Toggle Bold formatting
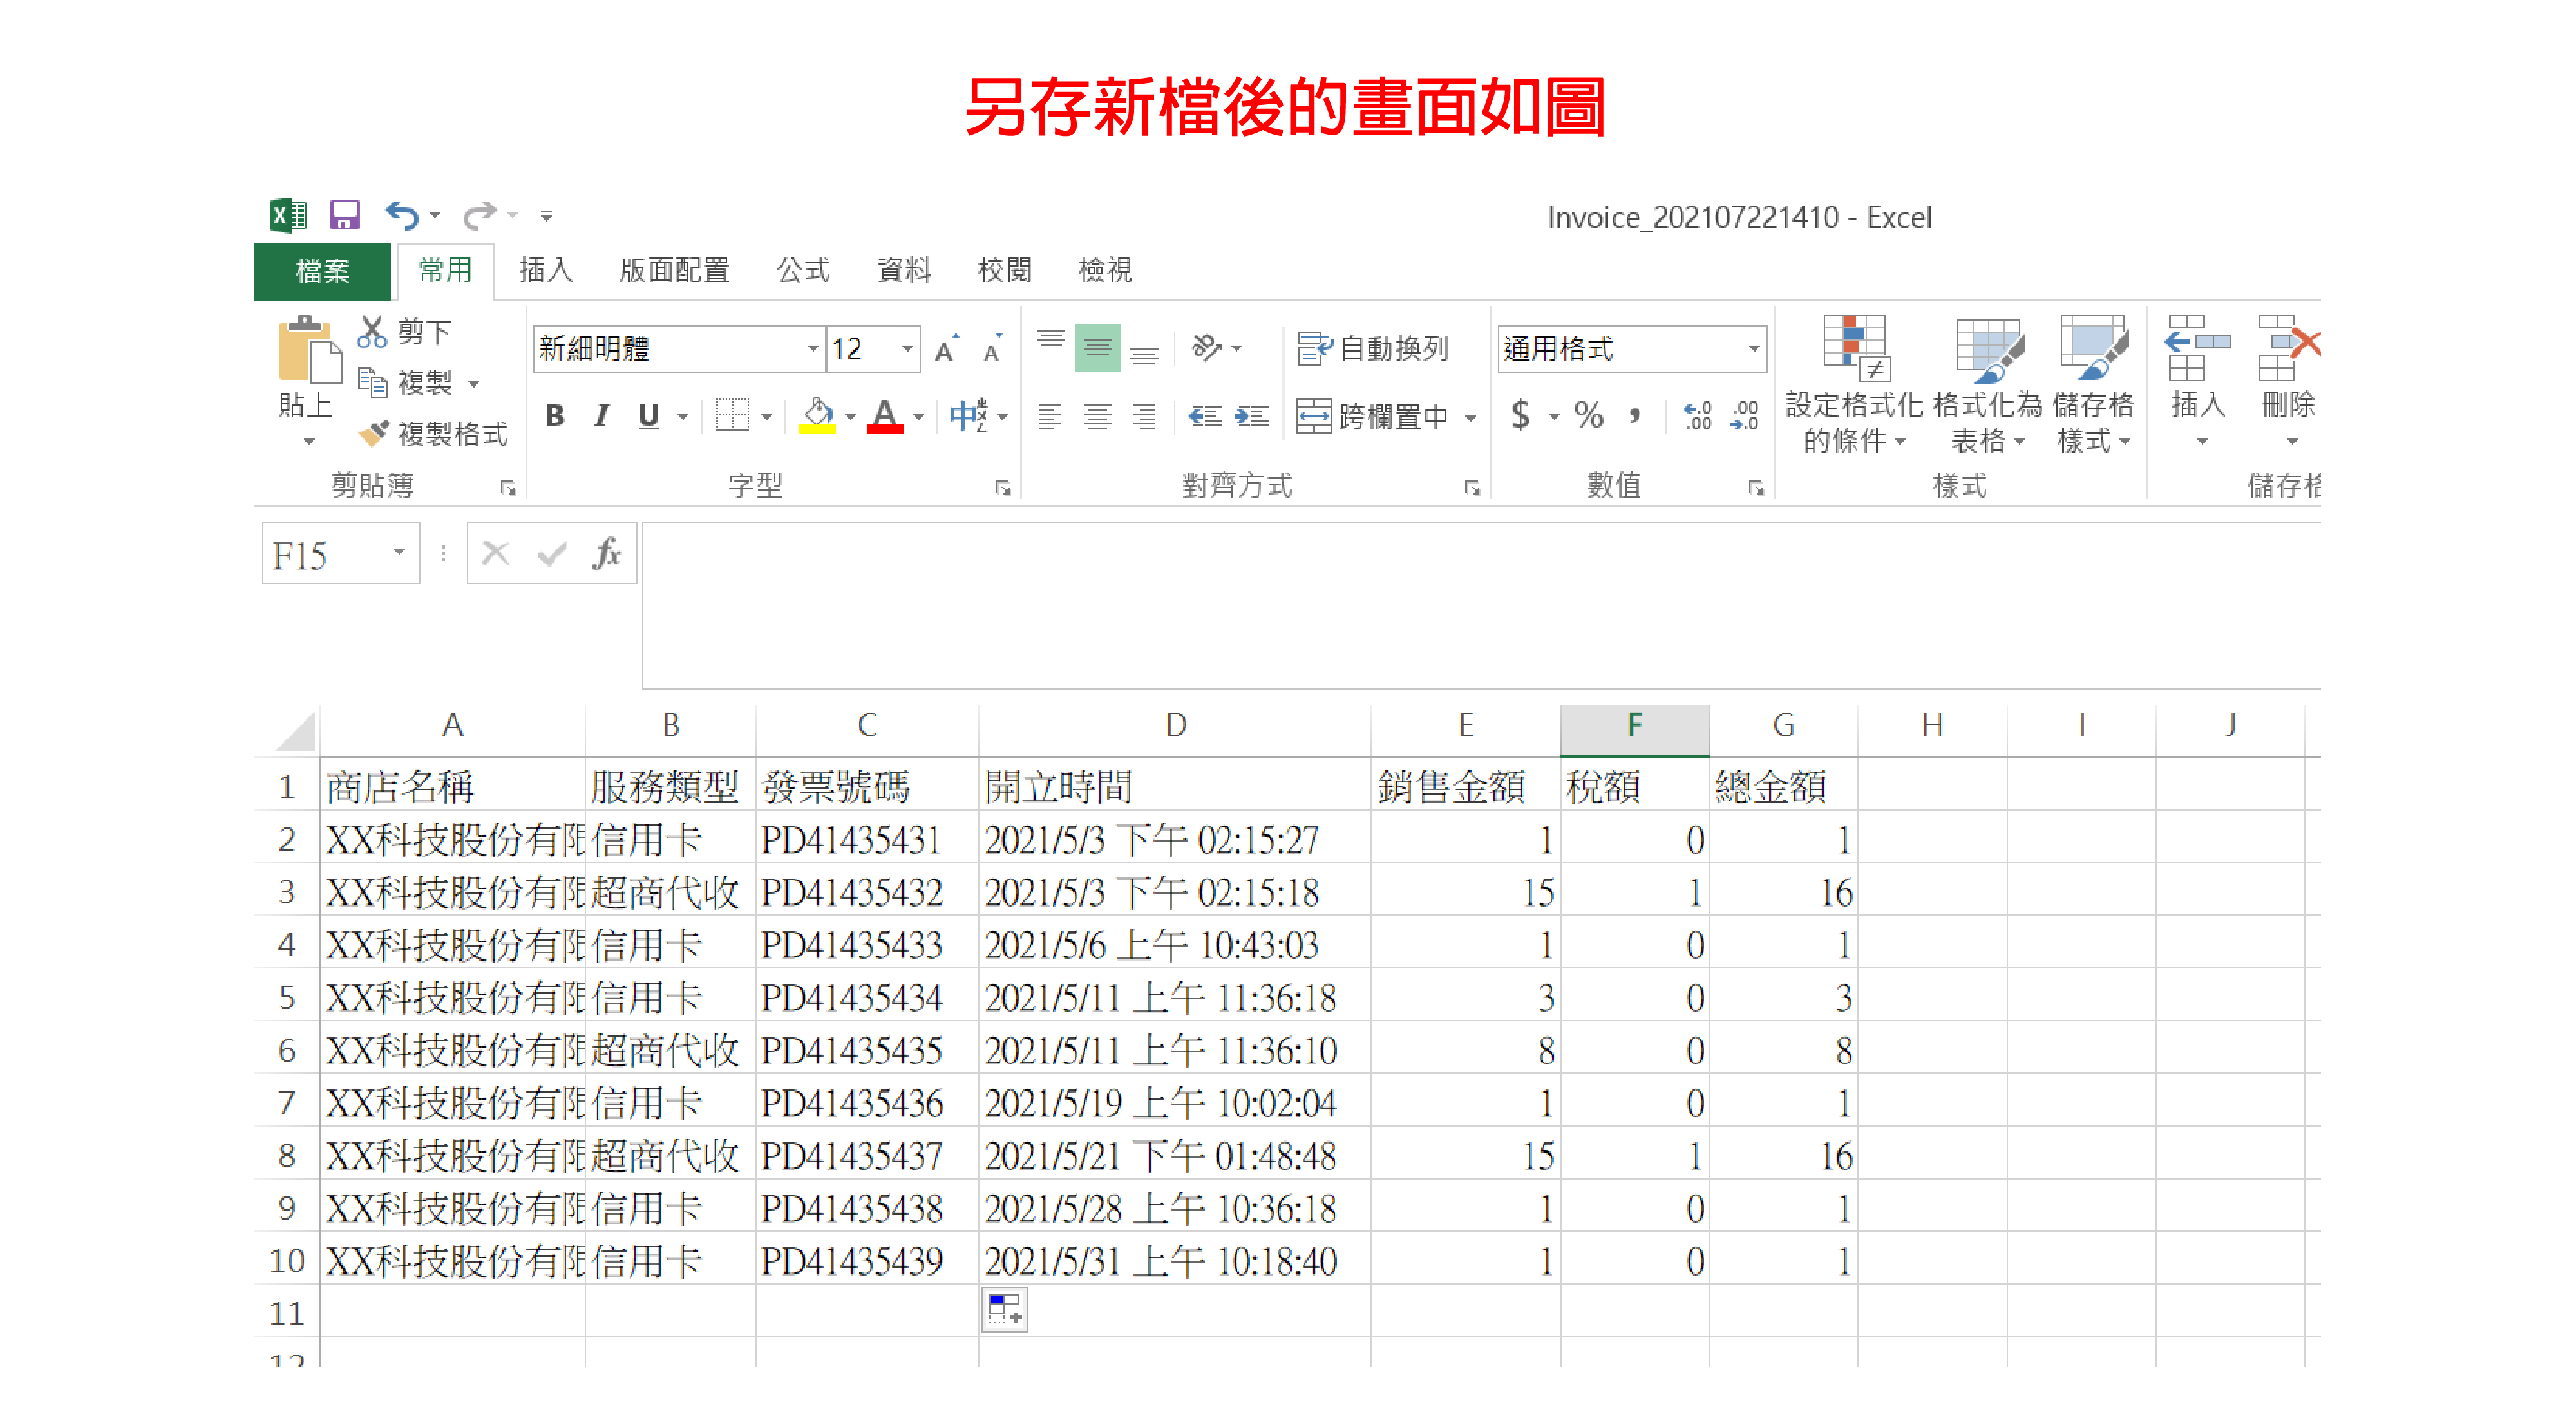The image size is (2576, 1414). click(555, 415)
